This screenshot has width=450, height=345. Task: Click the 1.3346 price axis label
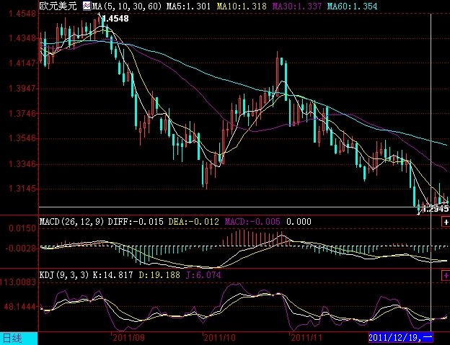click(22, 164)
